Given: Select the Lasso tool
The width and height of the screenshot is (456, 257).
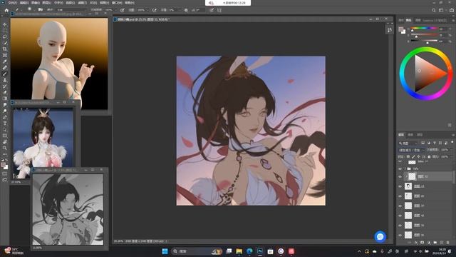Looking at the screenshot, I should (x=5, y=36).
